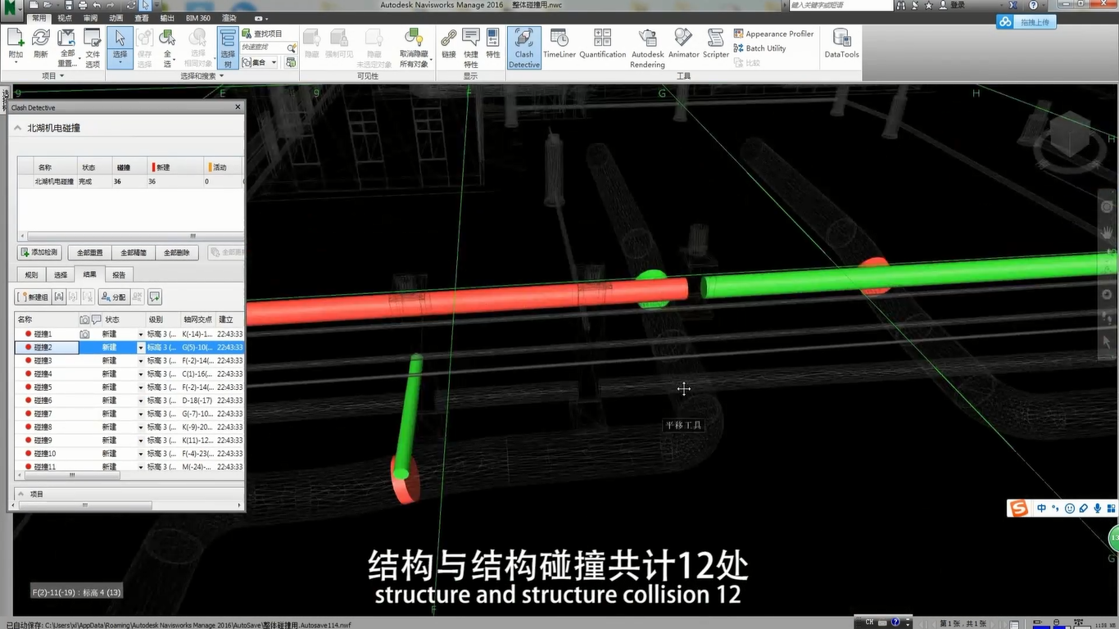The width and height of the screenshot is (1119, 629).
Task: Open the 集合 (Sets) dropdown
Action: [259, 62]
